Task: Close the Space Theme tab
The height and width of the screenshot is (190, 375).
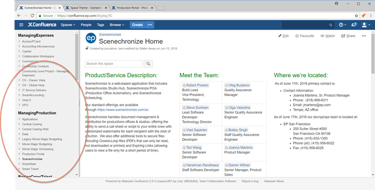Action: [x=106, y=8]
